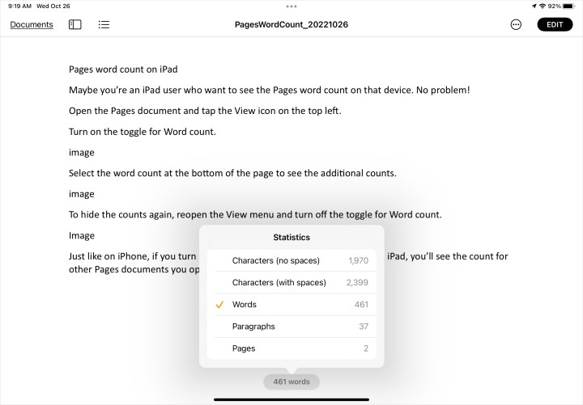Screen dimensions: 583x405
Task: Tap the 9:19 AM clock
Action: click(19, 6)
